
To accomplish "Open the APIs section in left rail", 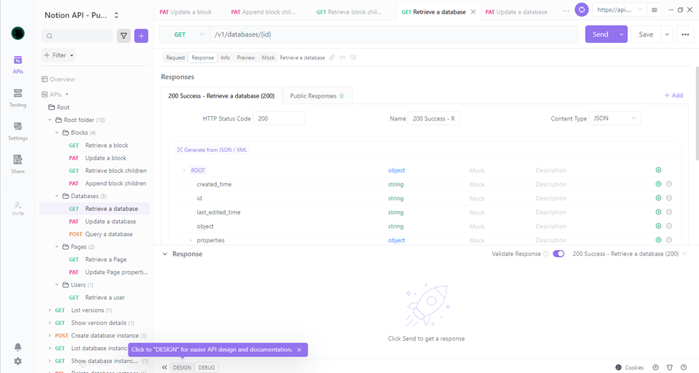I will (18, 65).
